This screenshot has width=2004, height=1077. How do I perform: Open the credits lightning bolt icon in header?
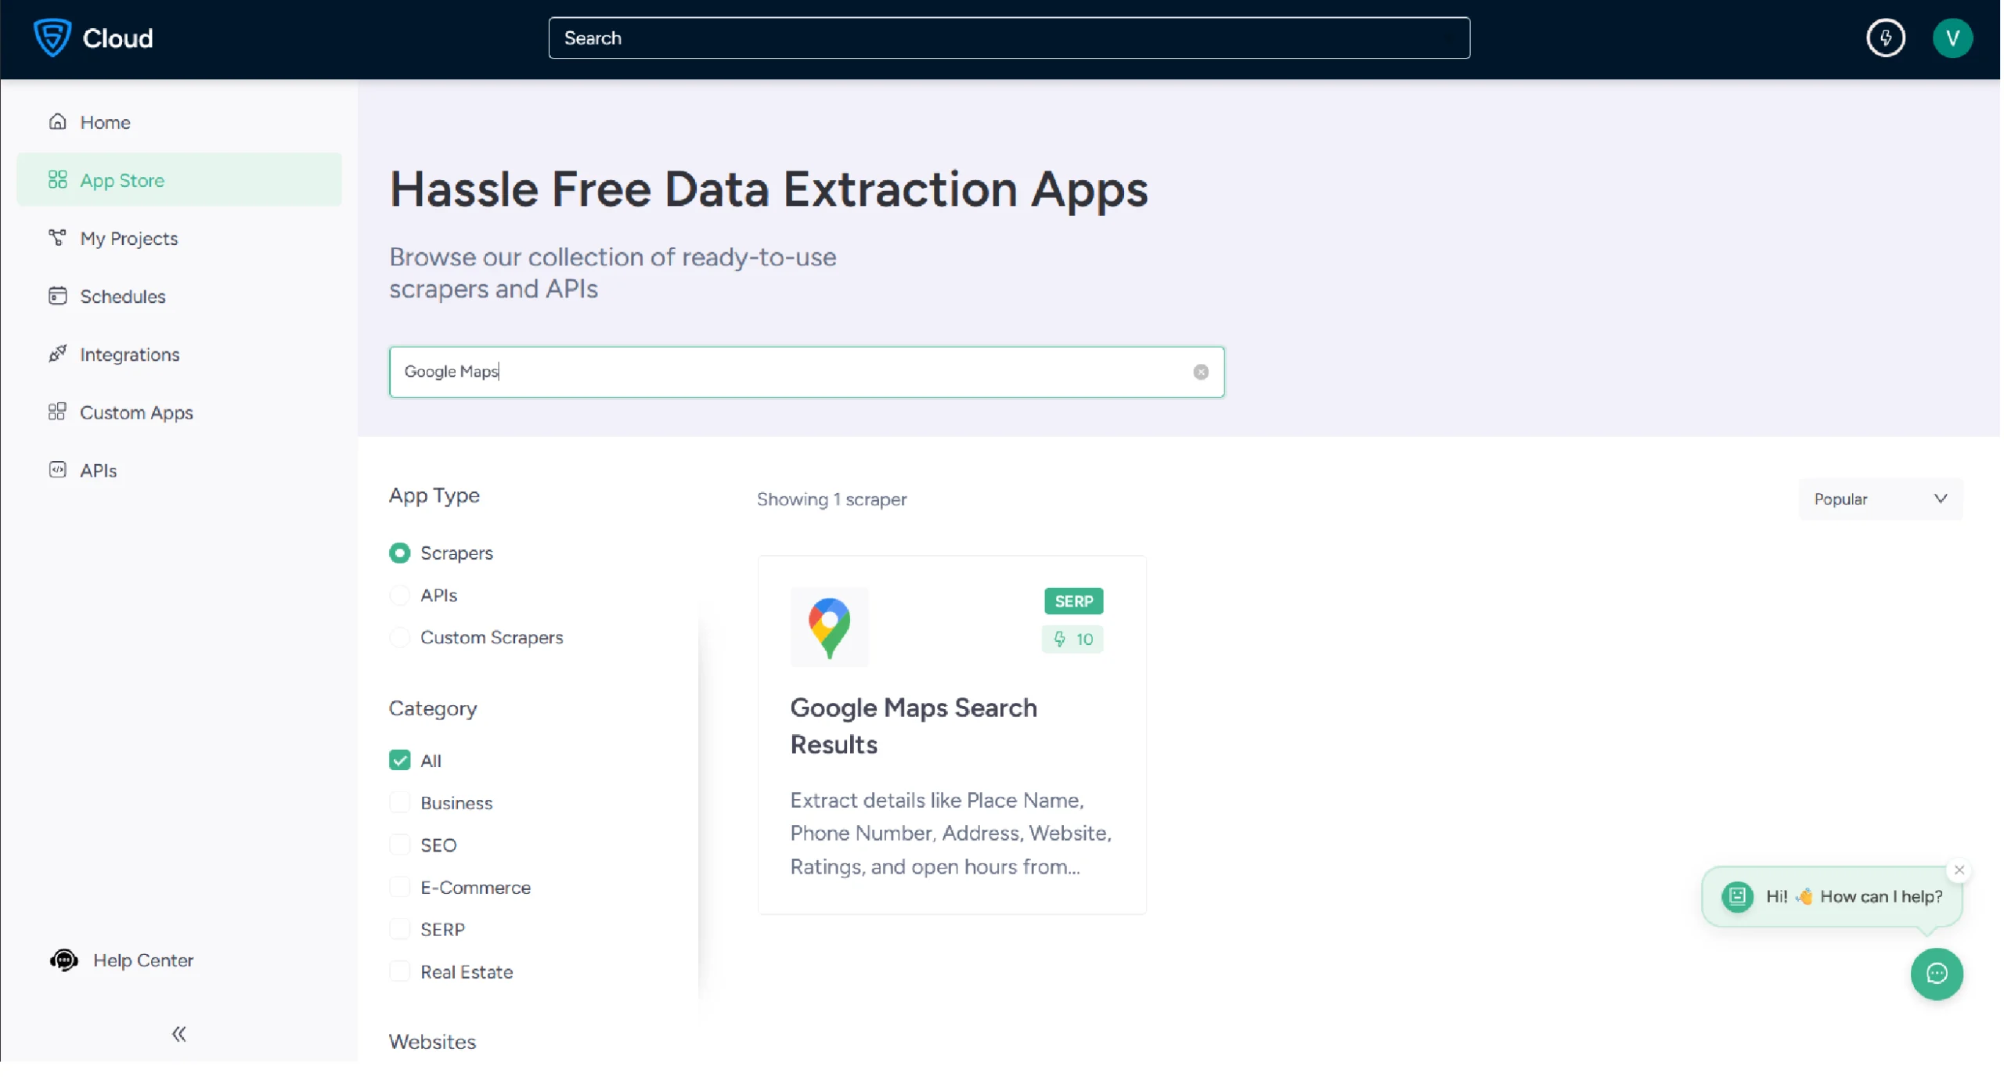tap(1886, 38)
